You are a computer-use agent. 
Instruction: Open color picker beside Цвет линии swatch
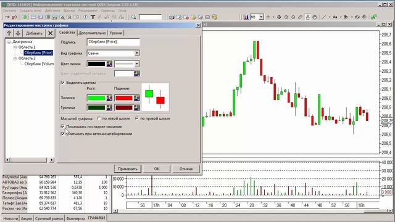point(109,64)
